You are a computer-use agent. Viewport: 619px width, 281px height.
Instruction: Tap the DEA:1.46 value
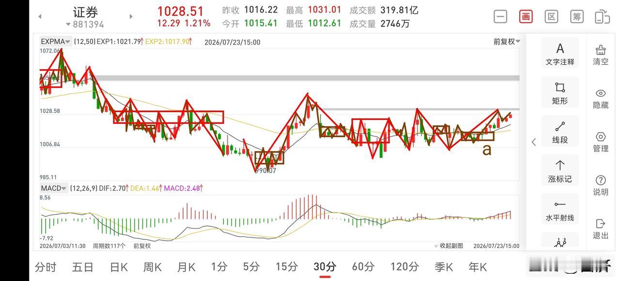point(145,188)
